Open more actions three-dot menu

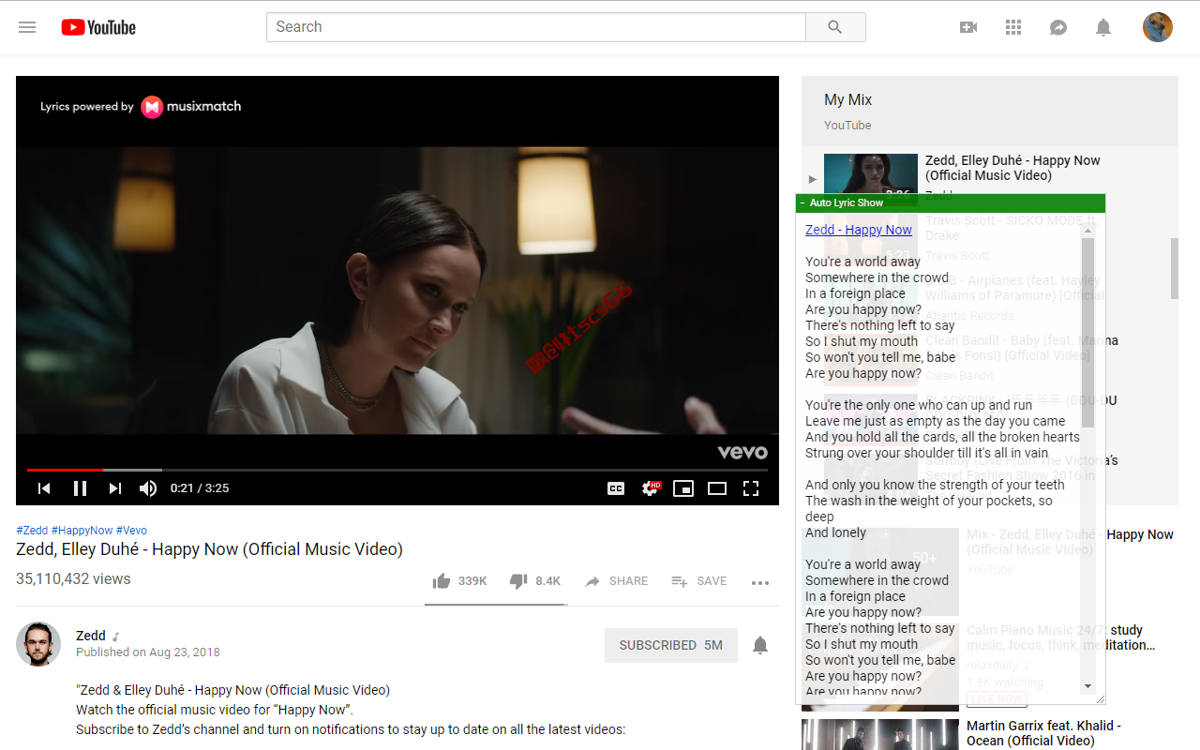[x=760, y=583]
